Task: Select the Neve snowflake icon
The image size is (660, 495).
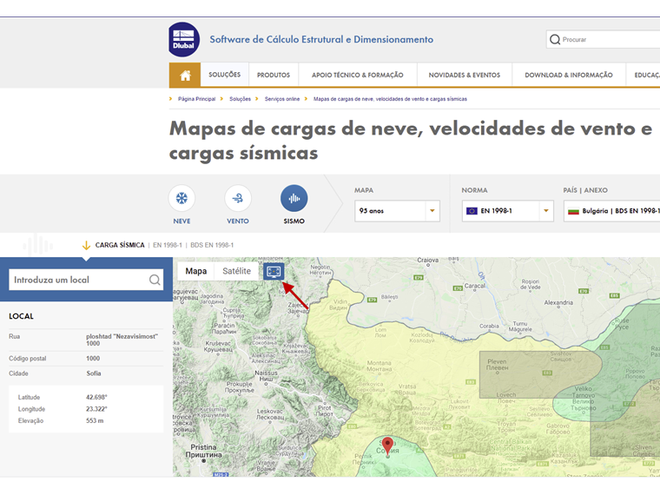Action: (181, 198)
